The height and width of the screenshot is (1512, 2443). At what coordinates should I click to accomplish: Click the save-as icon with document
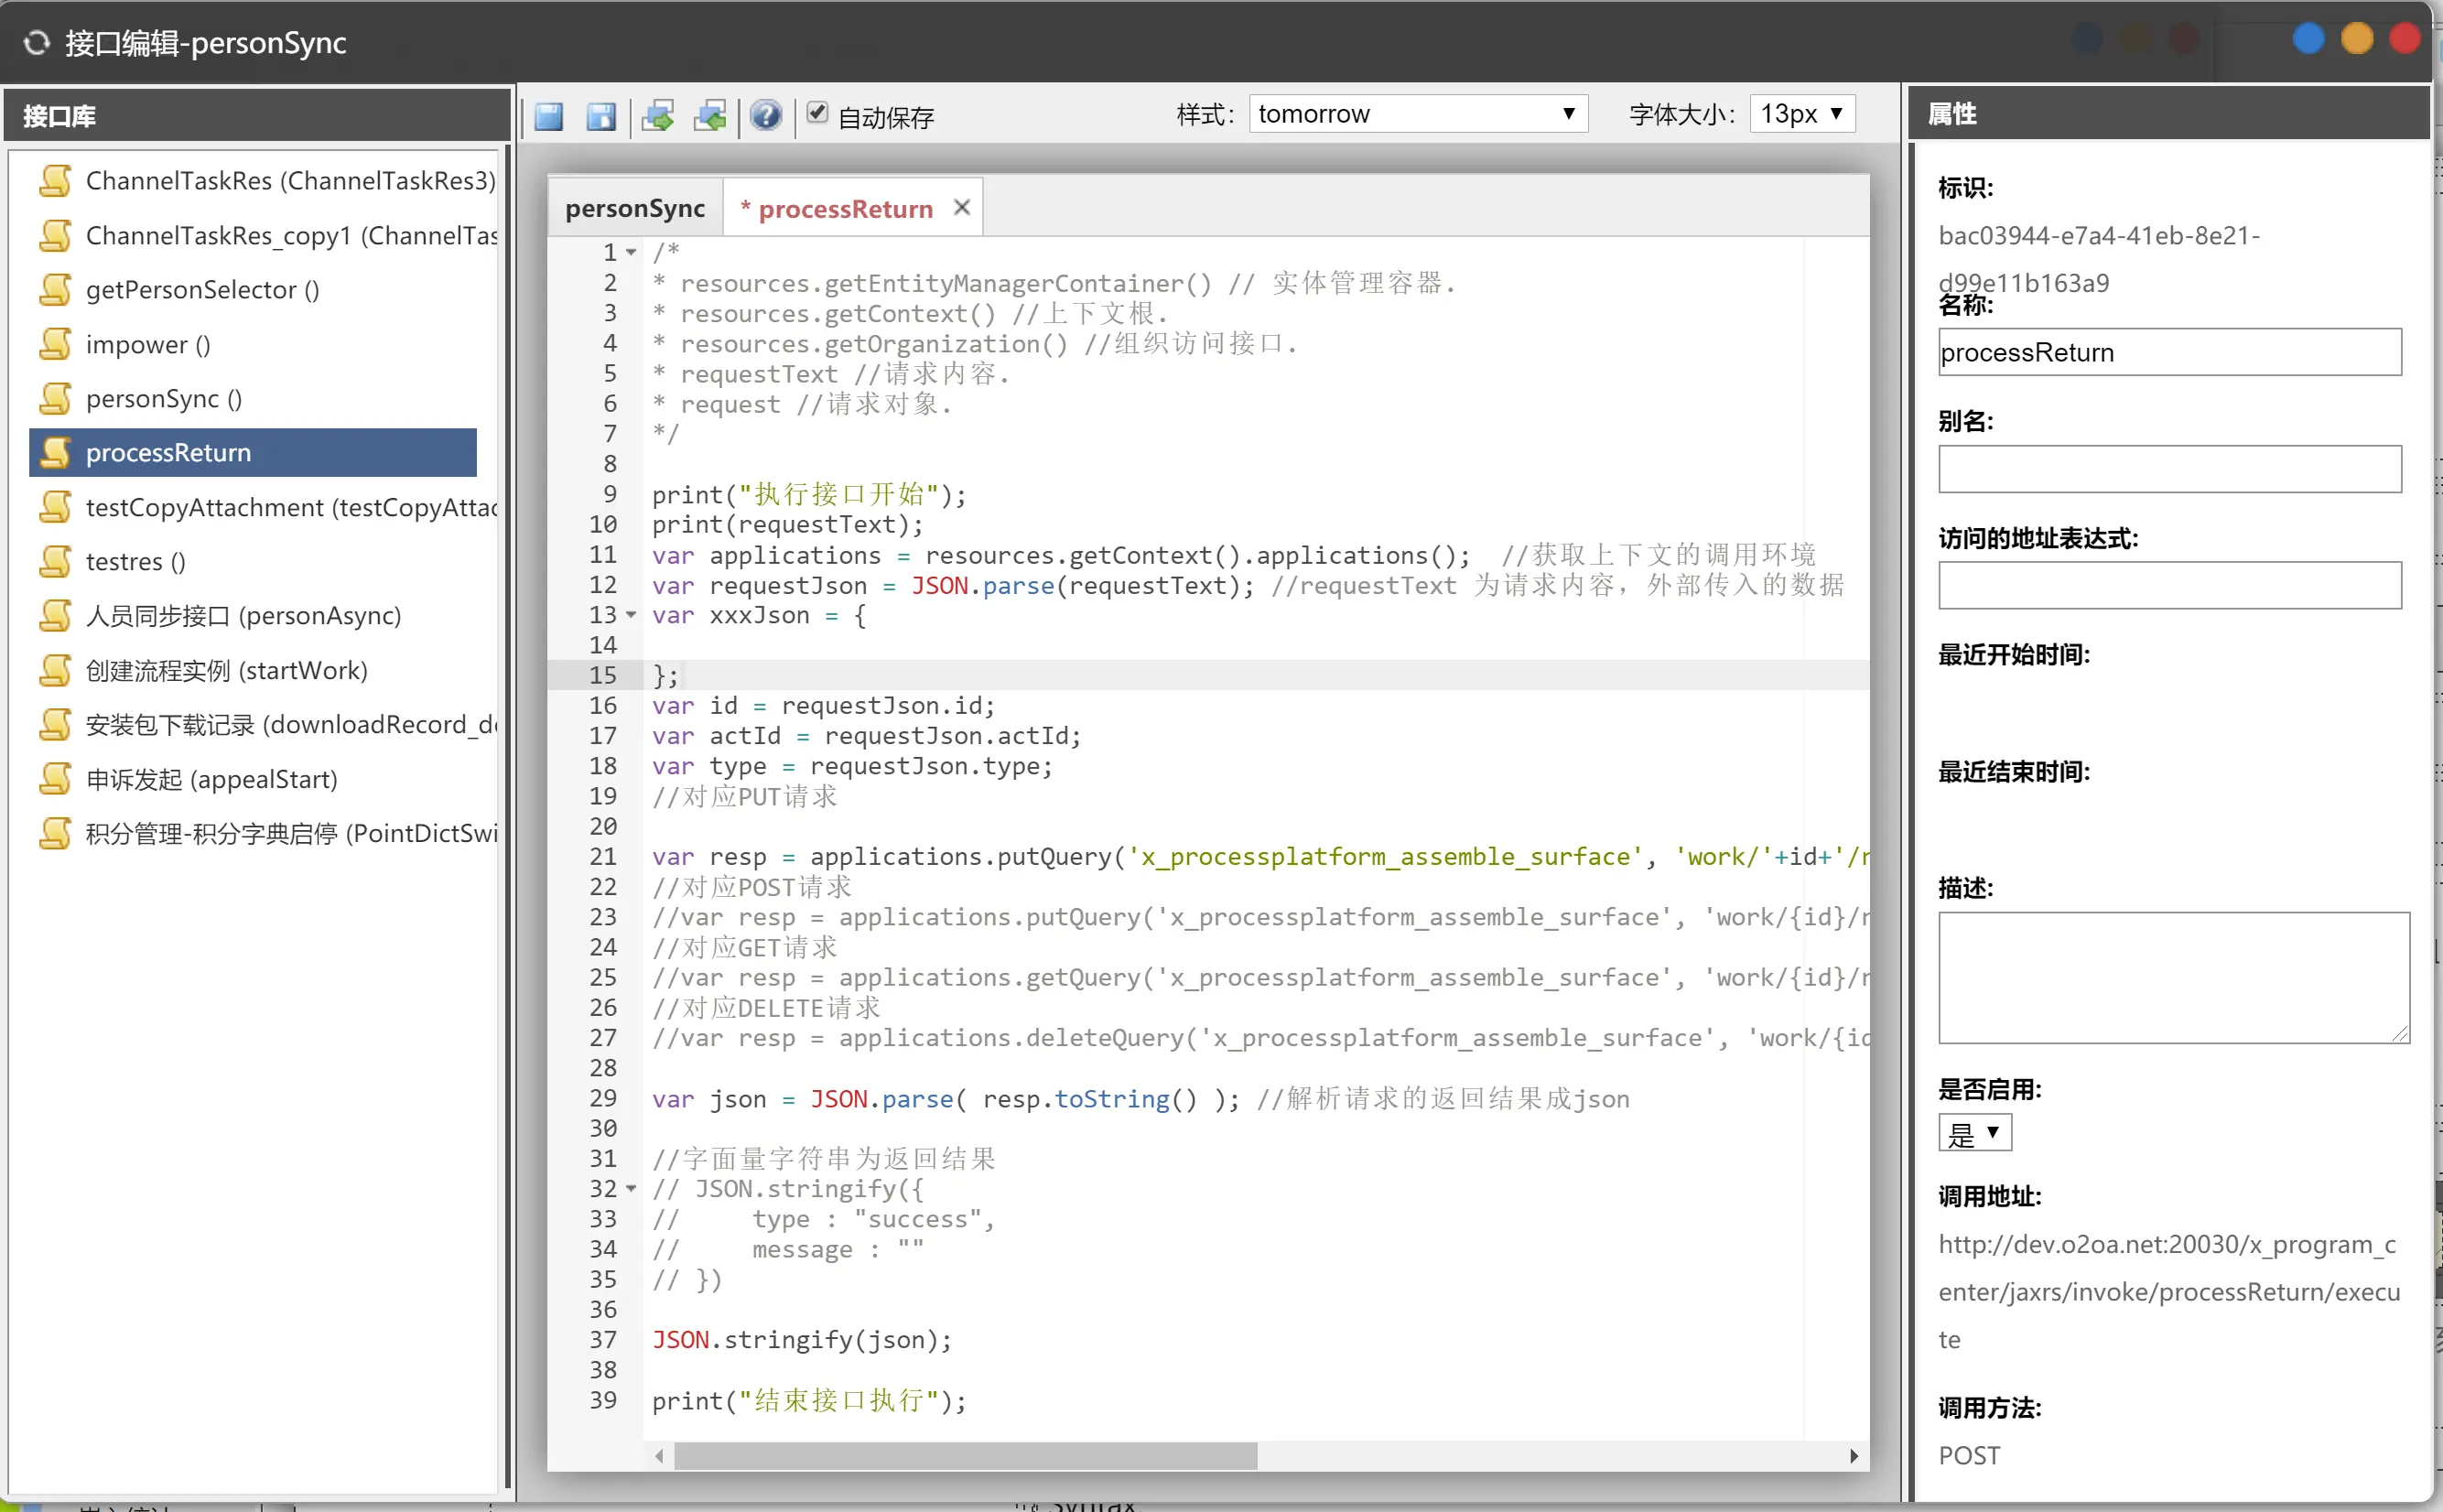601,116
